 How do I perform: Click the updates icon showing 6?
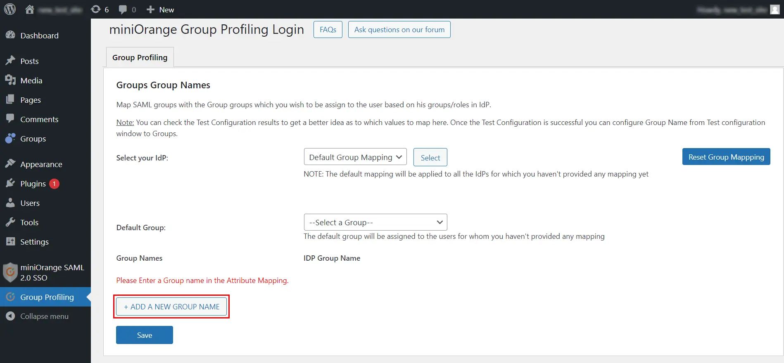point(96,9)
